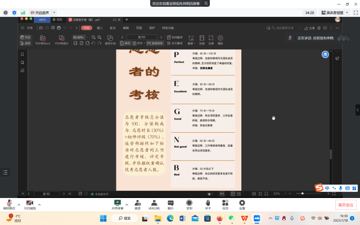Screen dimensions: 360x225
Task: Expand video options arrow
Action: point(40,204)
